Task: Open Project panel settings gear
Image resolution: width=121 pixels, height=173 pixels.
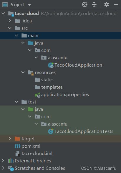Action: tap(107, 4)
